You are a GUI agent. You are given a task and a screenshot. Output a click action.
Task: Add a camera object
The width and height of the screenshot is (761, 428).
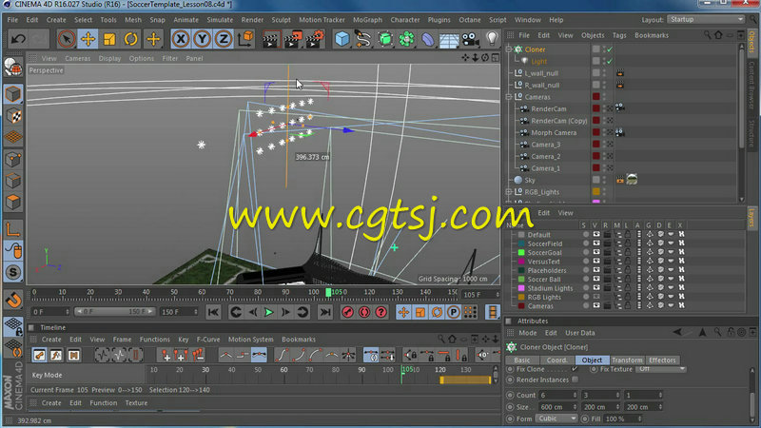(470, 39)
